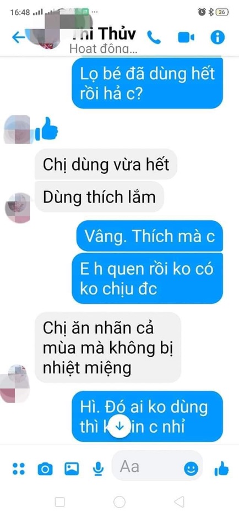
Task: Jump to latest messages with down-arrow button
Action: tap(119, 426)
